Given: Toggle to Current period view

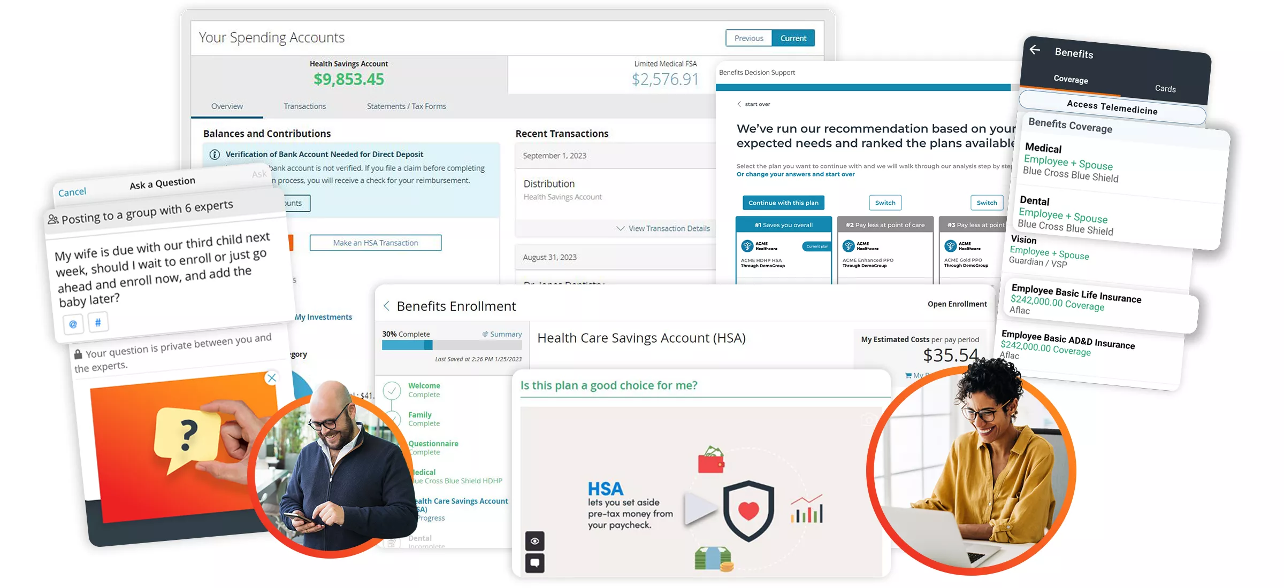Looking at the screenshot, I should click(790, 37).
